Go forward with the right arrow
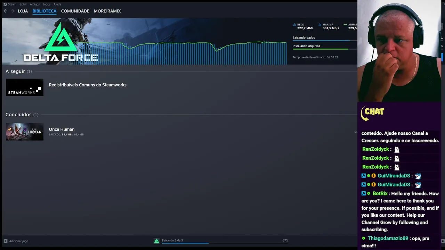Screen dimensions: 445x250 pos(13,11)
